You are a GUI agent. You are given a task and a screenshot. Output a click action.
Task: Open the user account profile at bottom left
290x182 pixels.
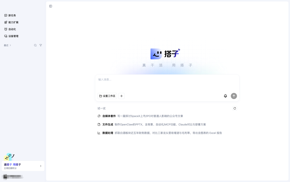[x=13, y=177]
